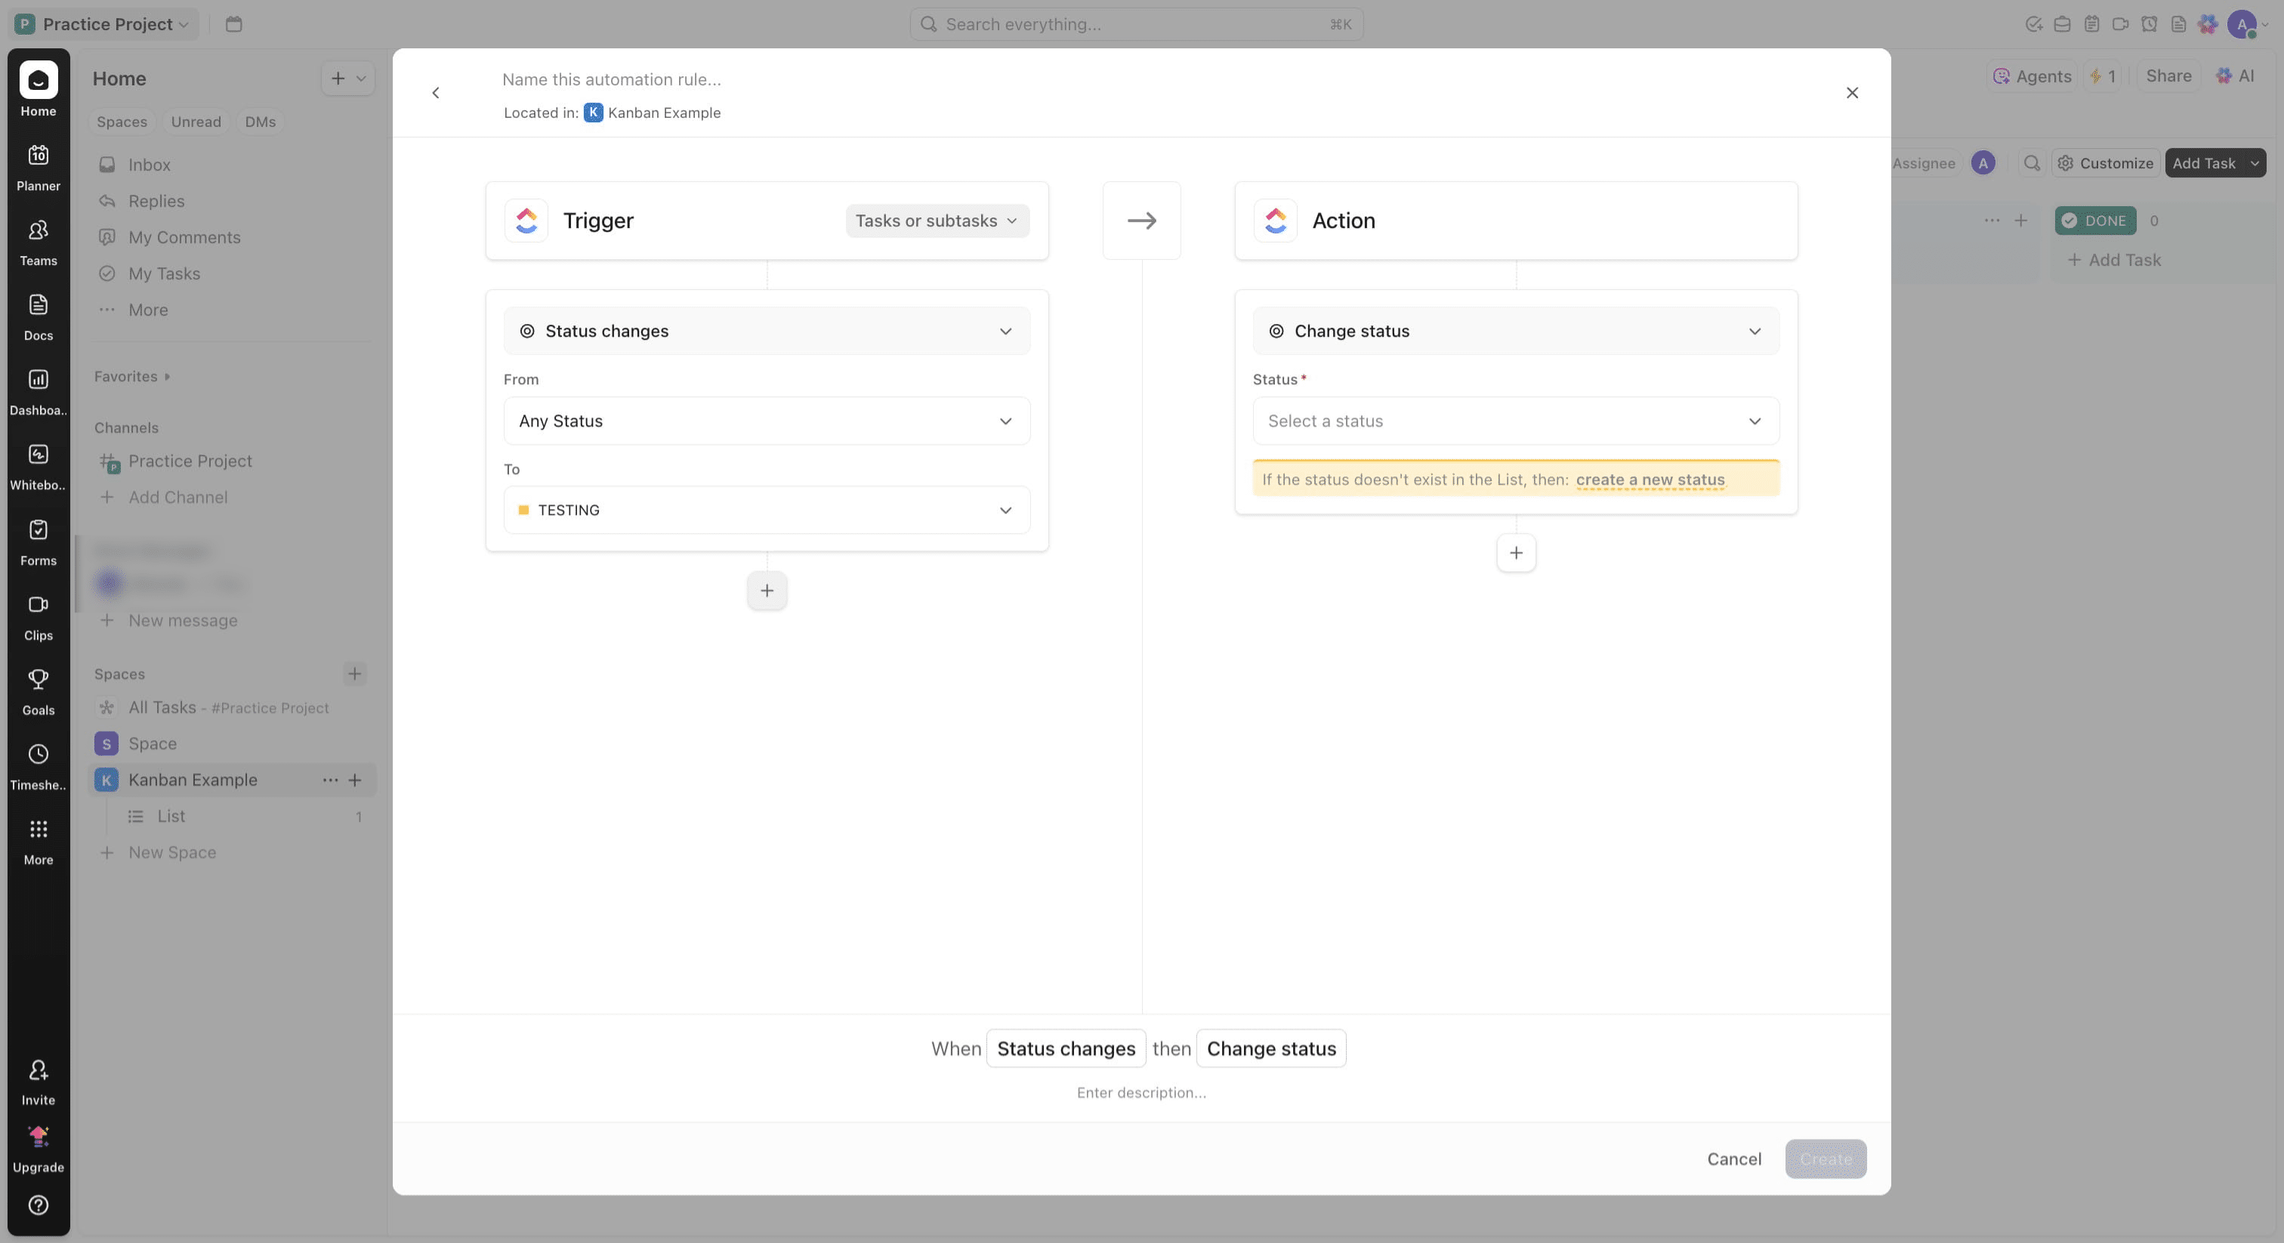Click the search magnifier in board toolbar

pyautogui.click(x=2031, y=163)
